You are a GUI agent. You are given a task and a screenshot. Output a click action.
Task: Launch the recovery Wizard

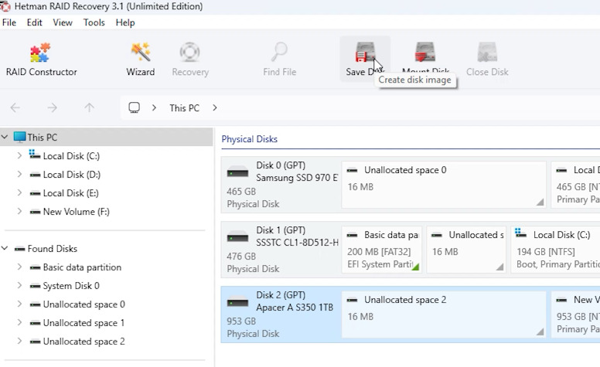(141, 59)
